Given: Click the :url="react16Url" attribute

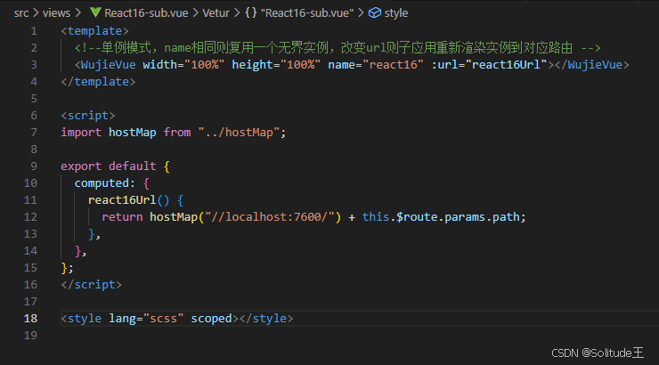Looking at the screenshot, I should coord(489,65).
